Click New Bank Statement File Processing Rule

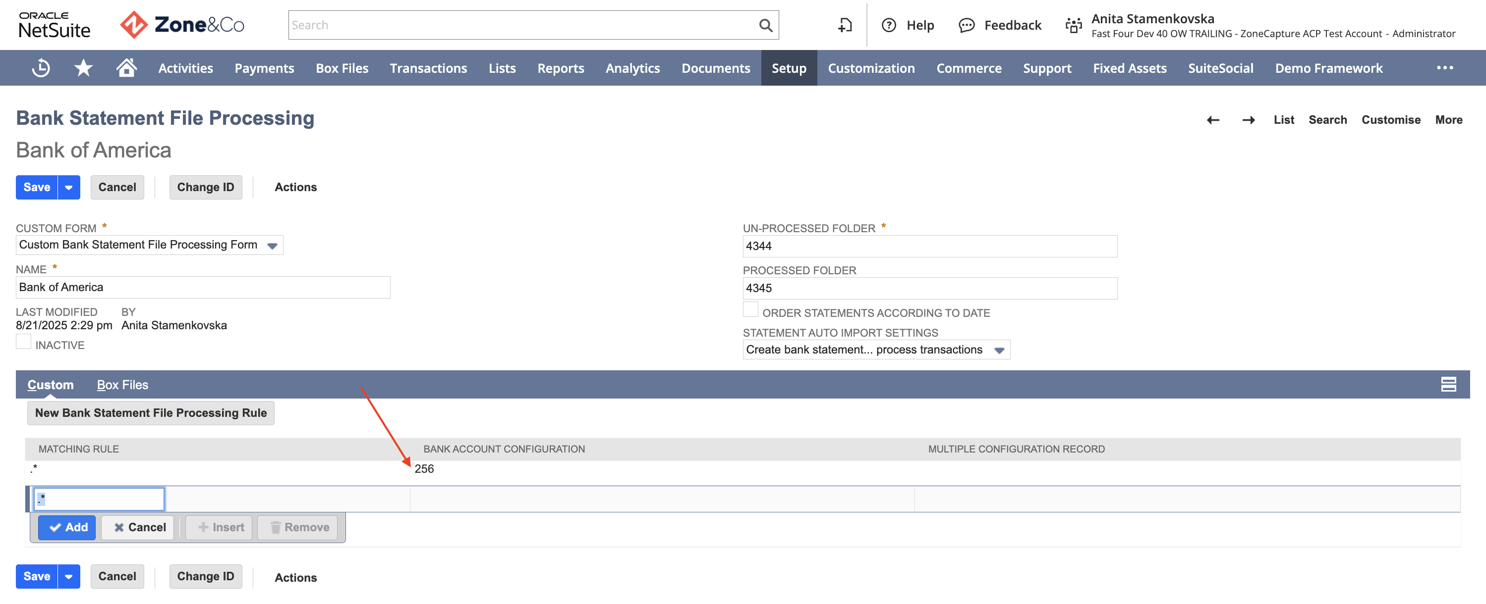(151, 413)
